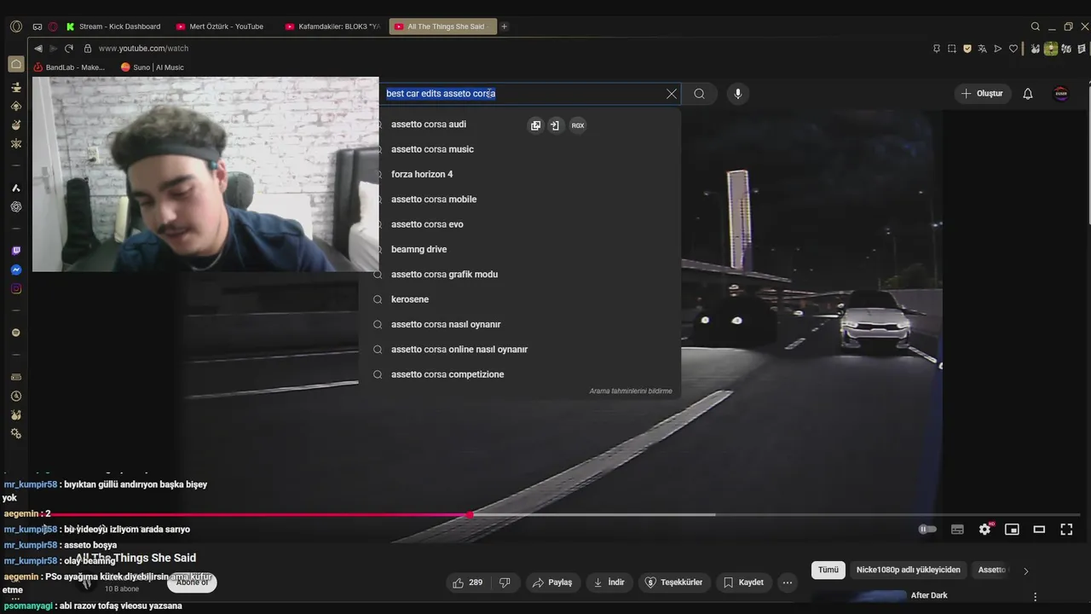This screenshot has width=1091, height=614.
Task: Toggle subtitles in the player
Action: point(957,530)
